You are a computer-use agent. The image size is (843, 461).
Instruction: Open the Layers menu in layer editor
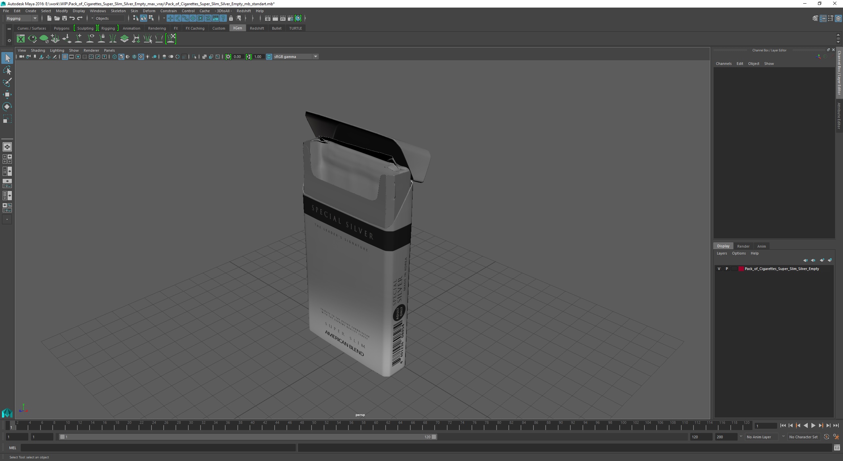coord(721,253)
